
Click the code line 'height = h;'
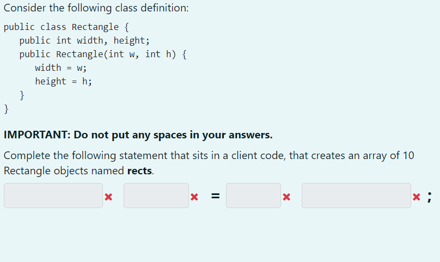coord(63,82)
